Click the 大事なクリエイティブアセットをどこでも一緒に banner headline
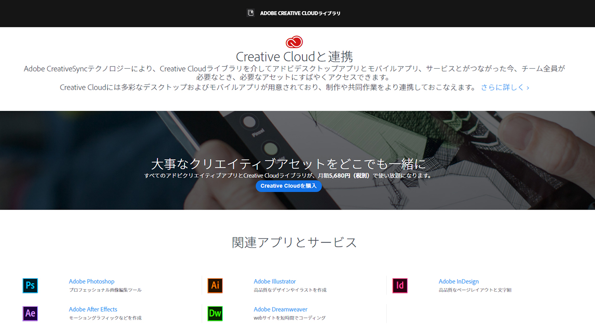595x334 pixels. coord(288,164)
